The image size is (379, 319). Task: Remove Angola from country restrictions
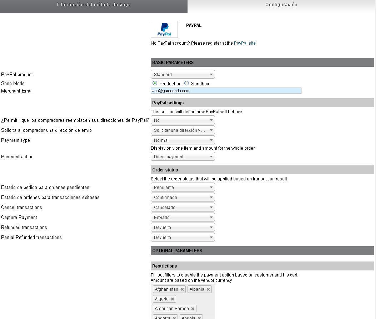tap(199, 318)
